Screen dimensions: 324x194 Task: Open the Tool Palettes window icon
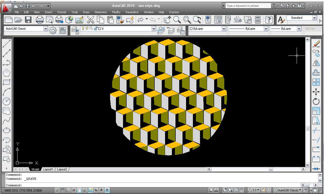click(x=228, y=20)
